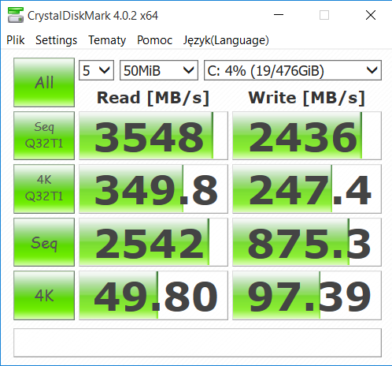Open the Plik menu
This screenshot has height=366, width=392.
click(x=16, y=40)
